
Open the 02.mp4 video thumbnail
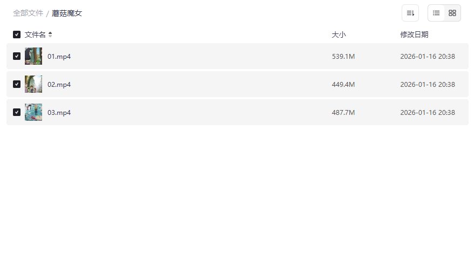click(x=33, y=84)
